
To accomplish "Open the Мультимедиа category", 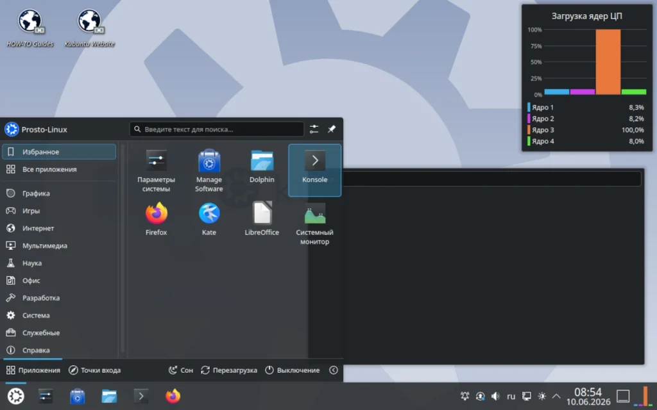I will pos(59,245).
